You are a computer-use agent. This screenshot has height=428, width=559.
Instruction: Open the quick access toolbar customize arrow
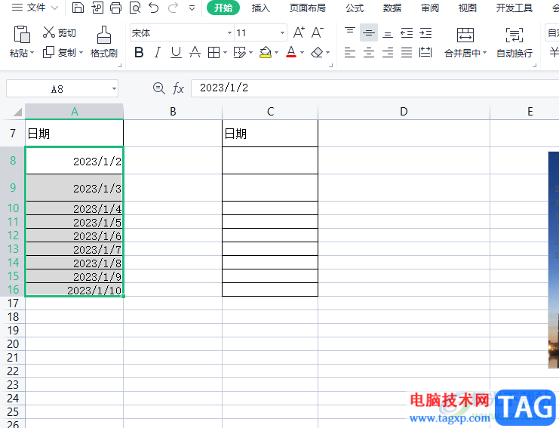pos(192,8)
